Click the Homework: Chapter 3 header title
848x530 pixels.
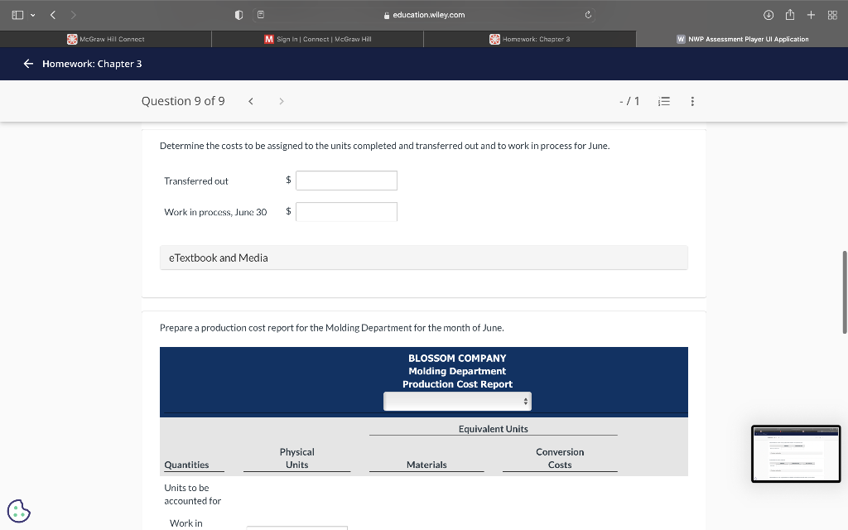pyautogui.click(x=92, y=64)
